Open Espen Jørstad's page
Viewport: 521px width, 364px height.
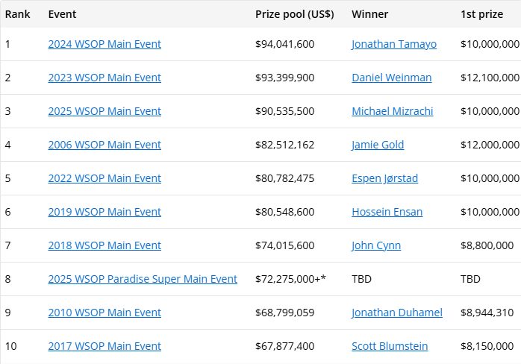[x=387, y=178]
